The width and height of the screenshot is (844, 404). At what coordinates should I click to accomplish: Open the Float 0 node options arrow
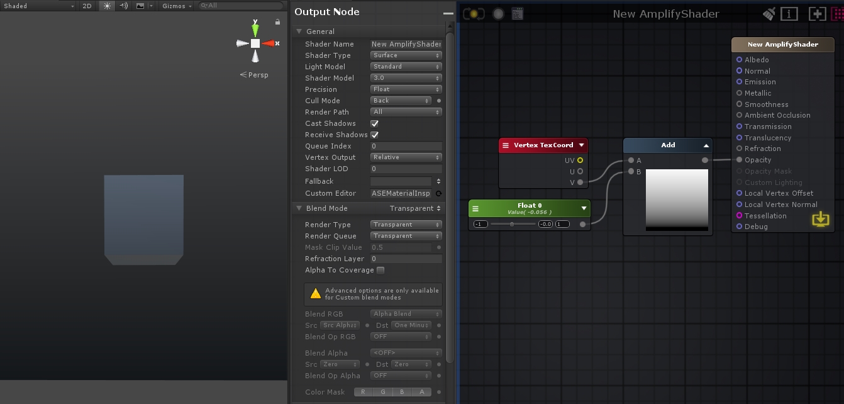coord(584,208)
